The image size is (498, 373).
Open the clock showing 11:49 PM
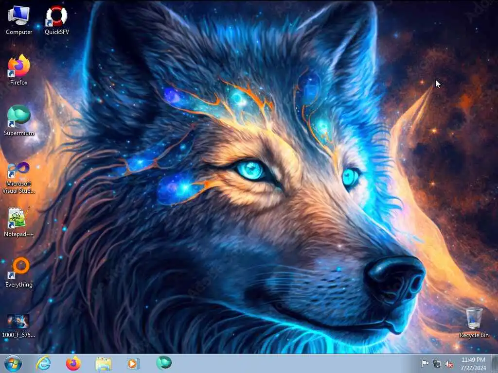473,364
